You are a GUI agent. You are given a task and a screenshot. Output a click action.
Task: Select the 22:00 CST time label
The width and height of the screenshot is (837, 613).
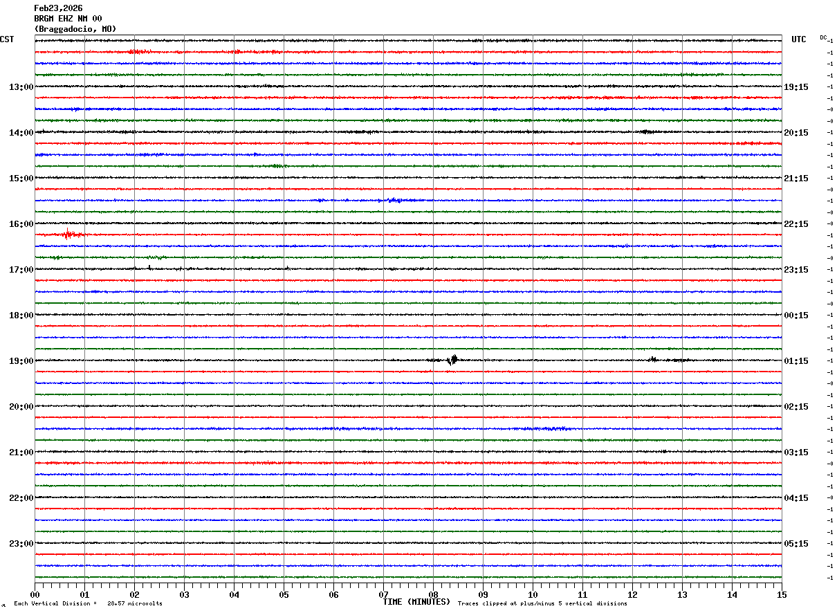pos(21,498)
